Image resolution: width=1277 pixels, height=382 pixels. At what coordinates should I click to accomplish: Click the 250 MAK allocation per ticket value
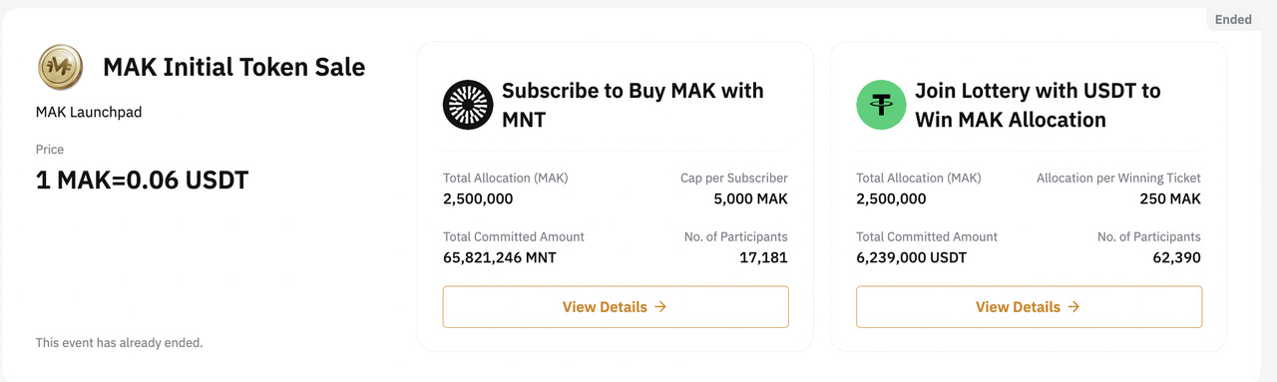pyautogui.click(x=1170, y=198)
